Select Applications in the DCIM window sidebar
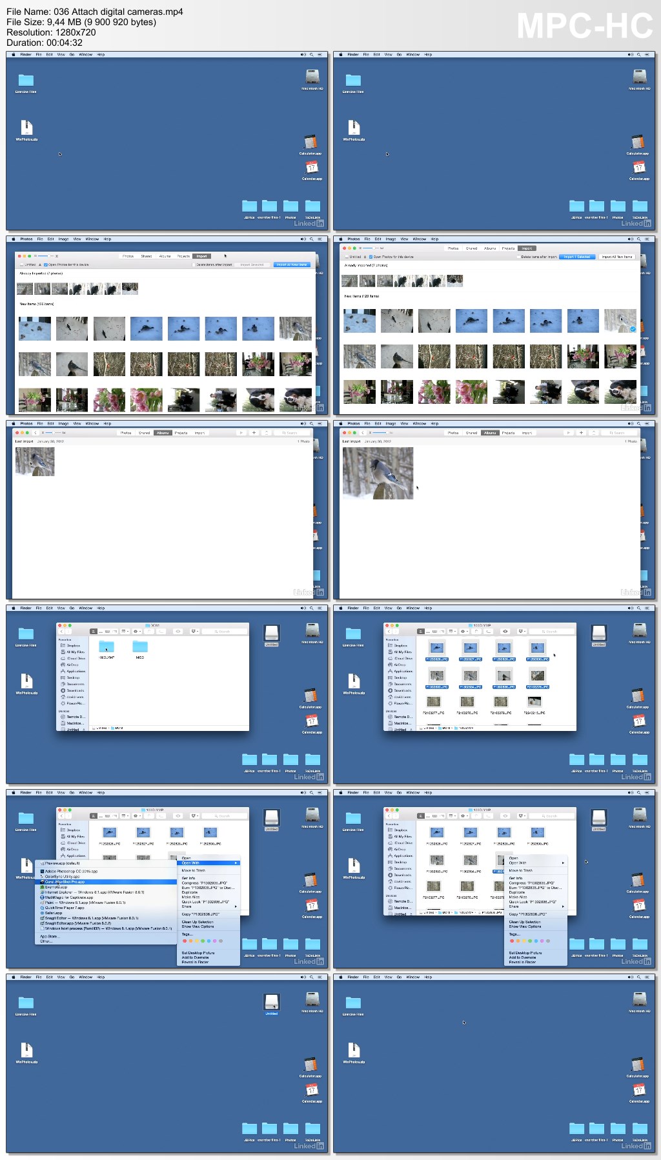Viewport: 661px width, 1160px height. coord(75,671)
